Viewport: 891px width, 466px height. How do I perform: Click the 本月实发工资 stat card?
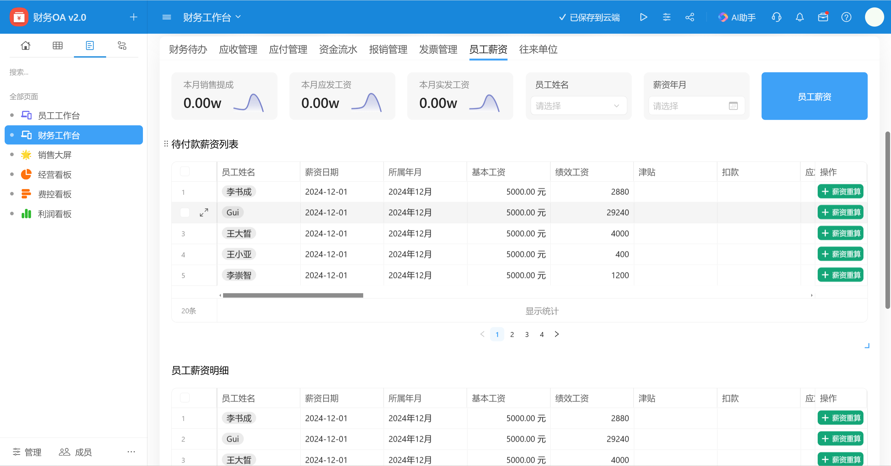coord(460,96)
